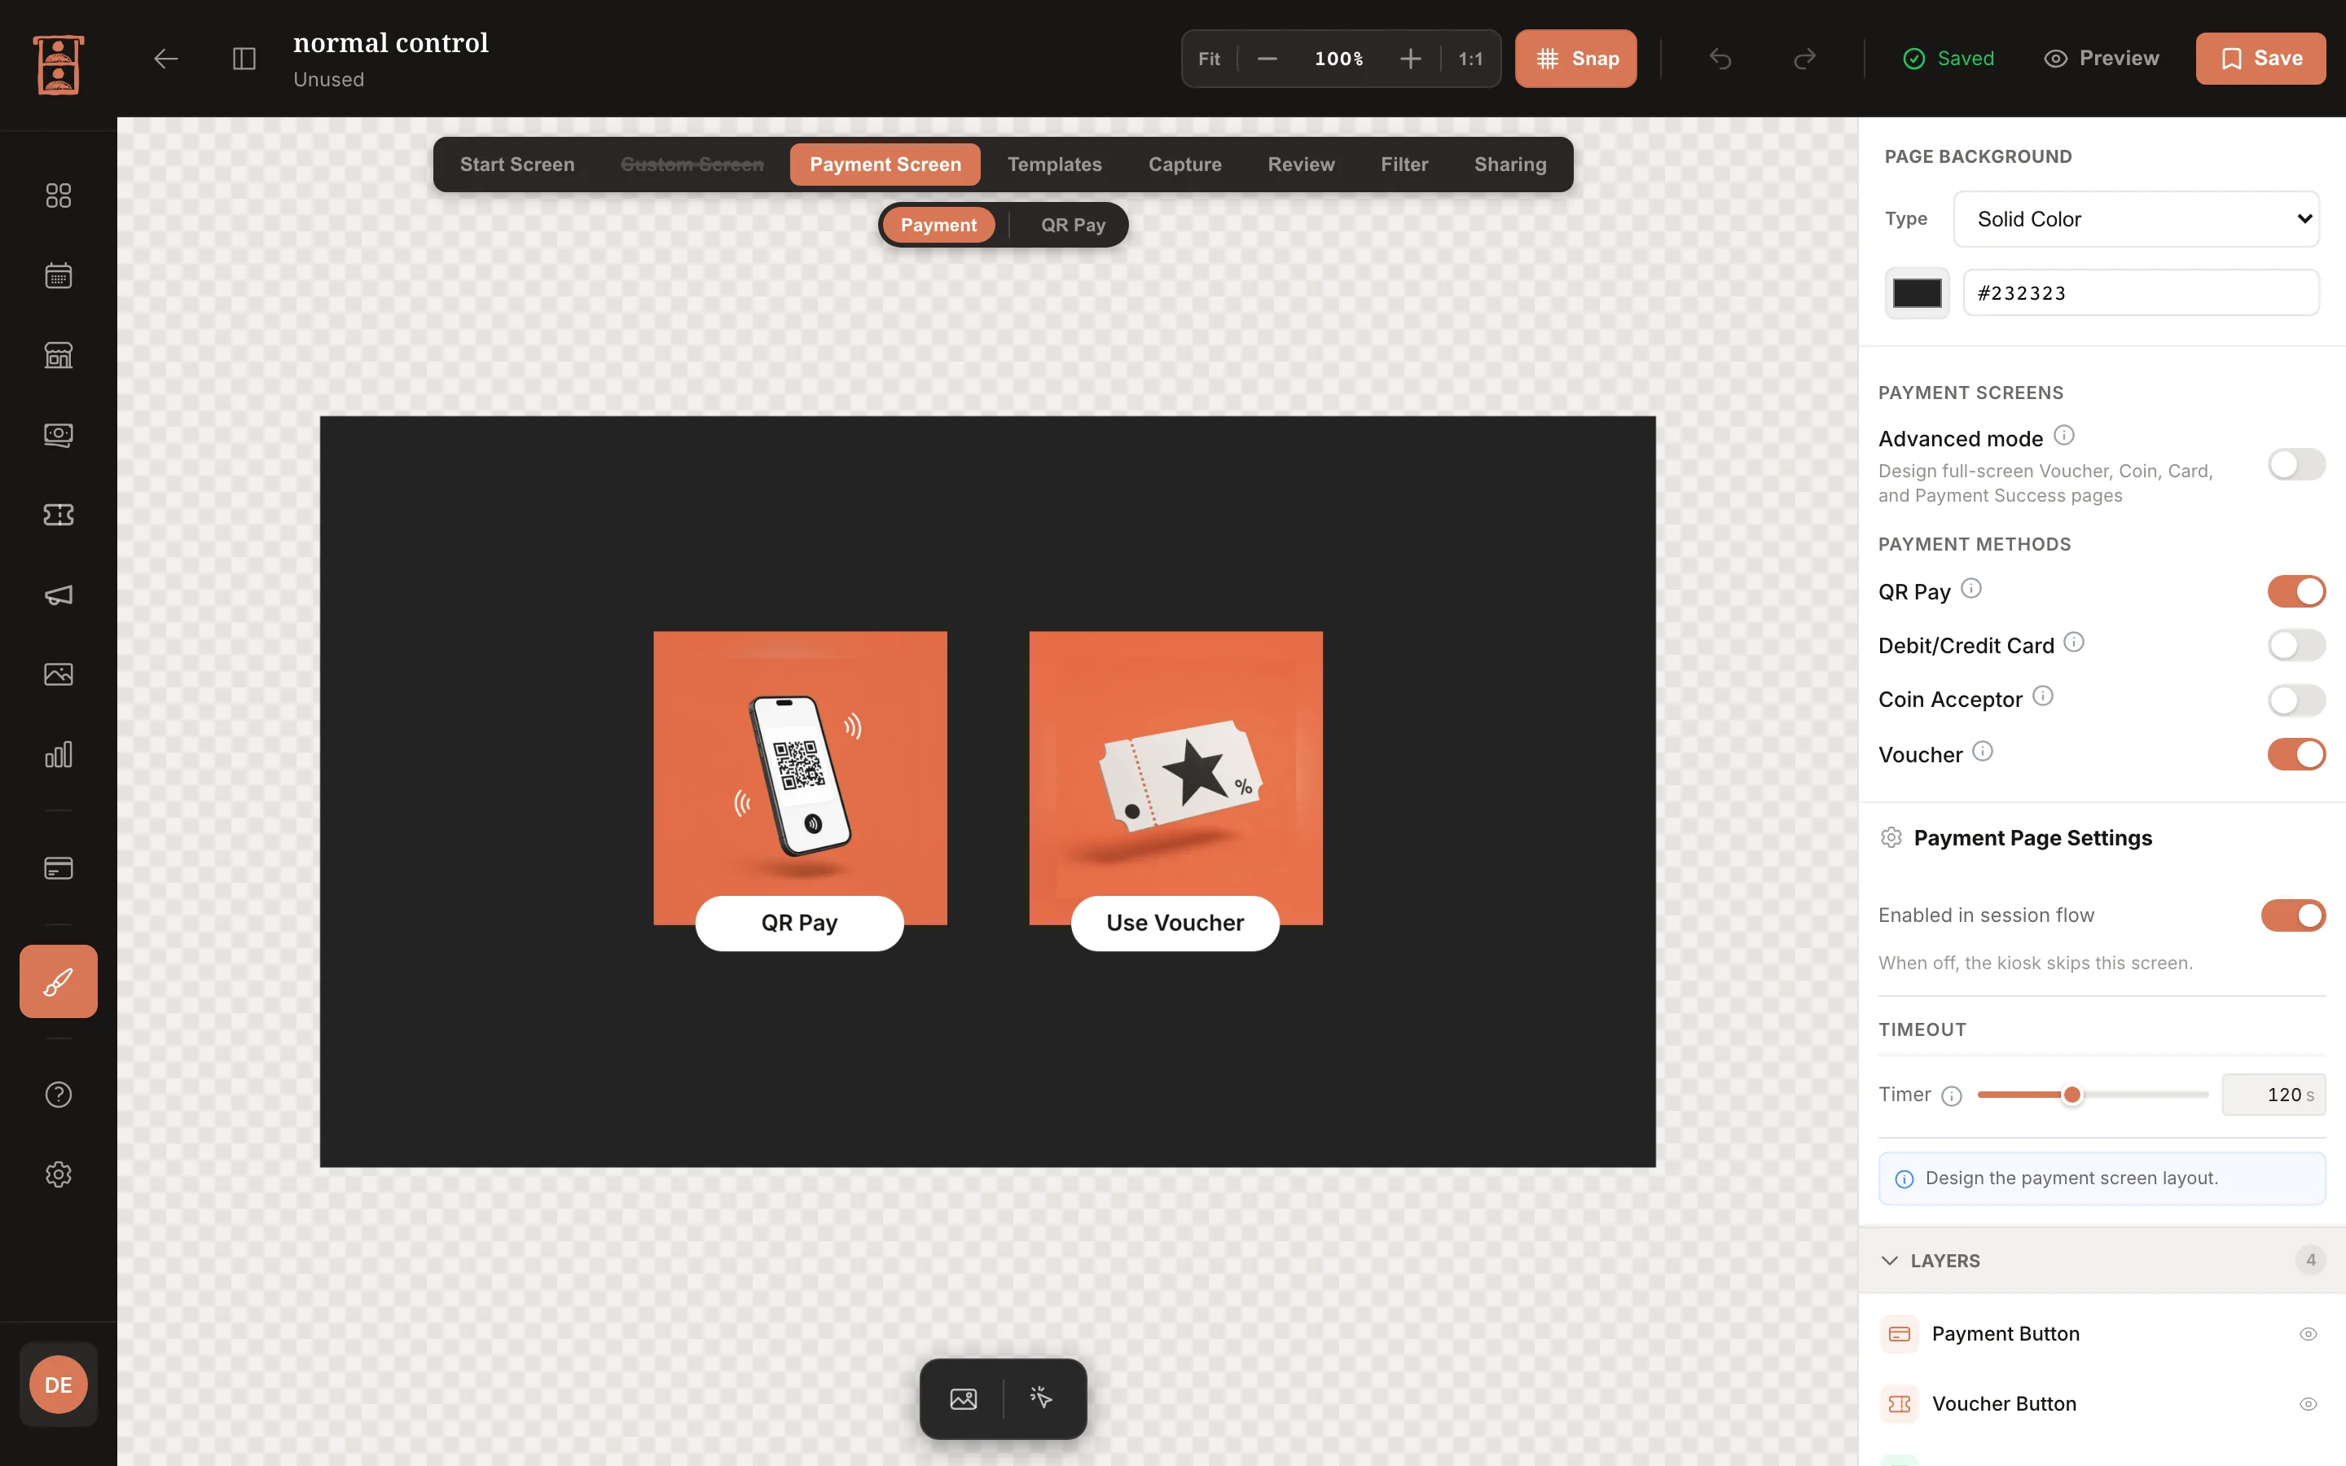Toggle the Snap grid button
The height and width of the screenshot is (1466, 2346).
(x=1575, y=59)
